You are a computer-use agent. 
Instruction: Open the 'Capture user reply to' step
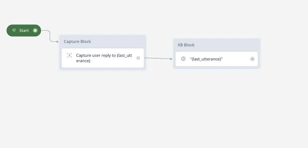tap(103, 58)
